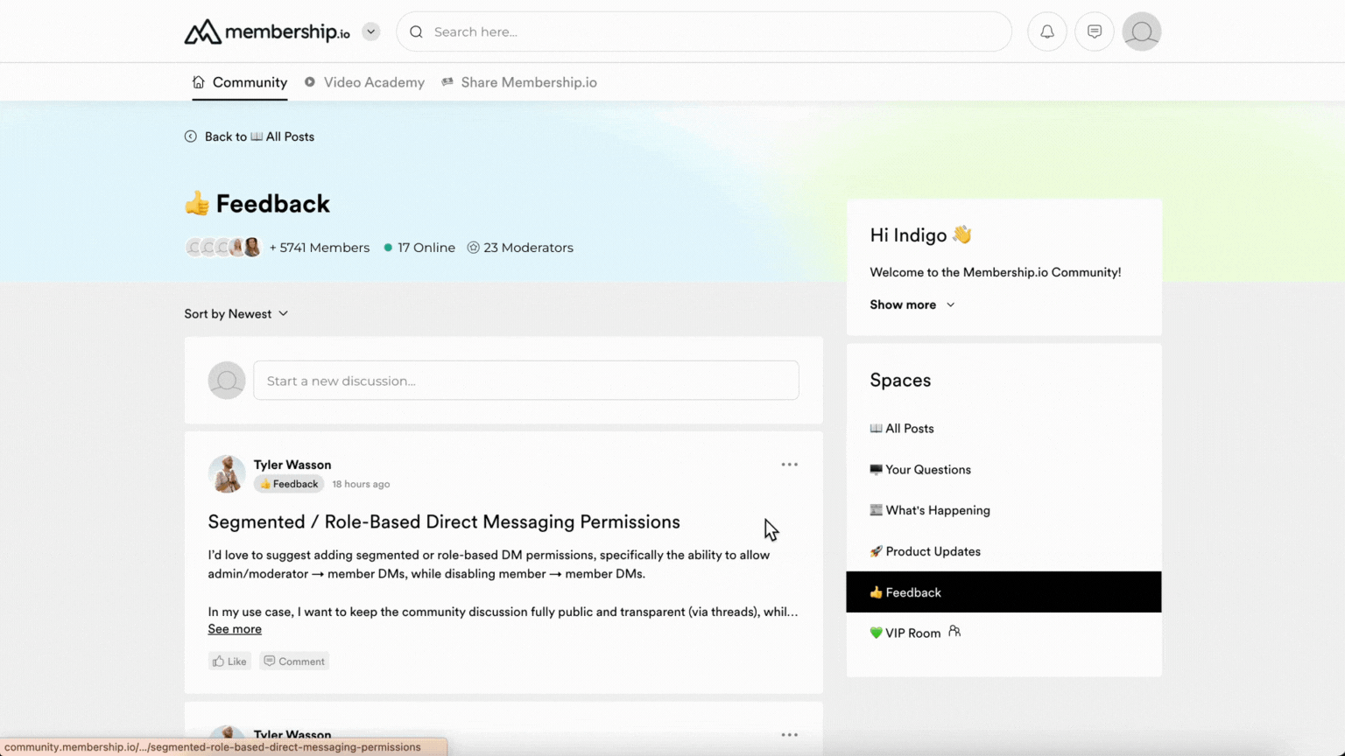The height and width of the screenshot is (756, 1345).
Task: Expand the post with See more
Action: 234,628
